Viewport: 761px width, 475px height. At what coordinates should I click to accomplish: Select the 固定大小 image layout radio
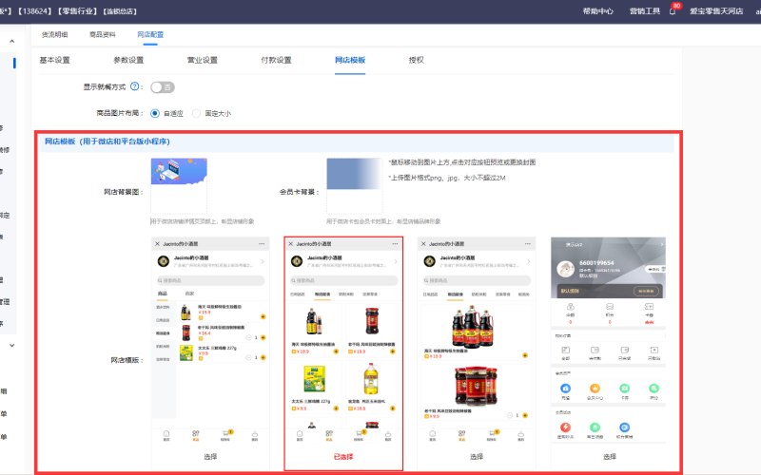click(196, 113)
